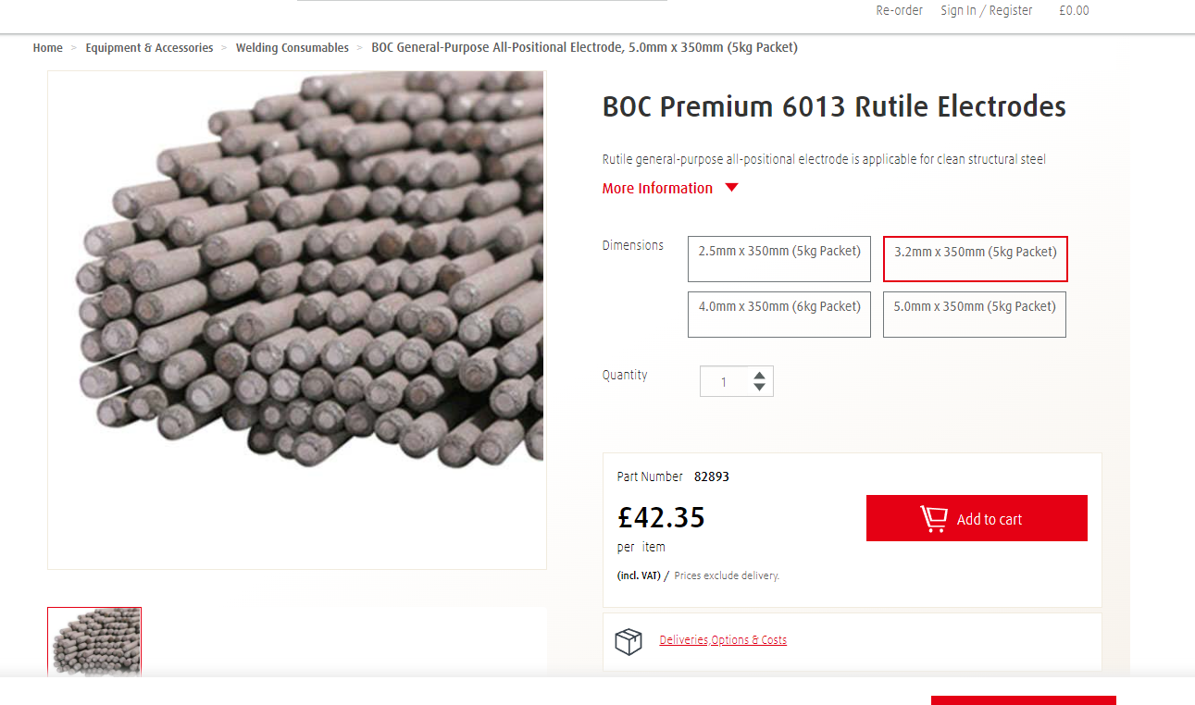Open Sign In / Register
Image resolution: width=1195 pixels, height=705 pixels.
point(986,11)
